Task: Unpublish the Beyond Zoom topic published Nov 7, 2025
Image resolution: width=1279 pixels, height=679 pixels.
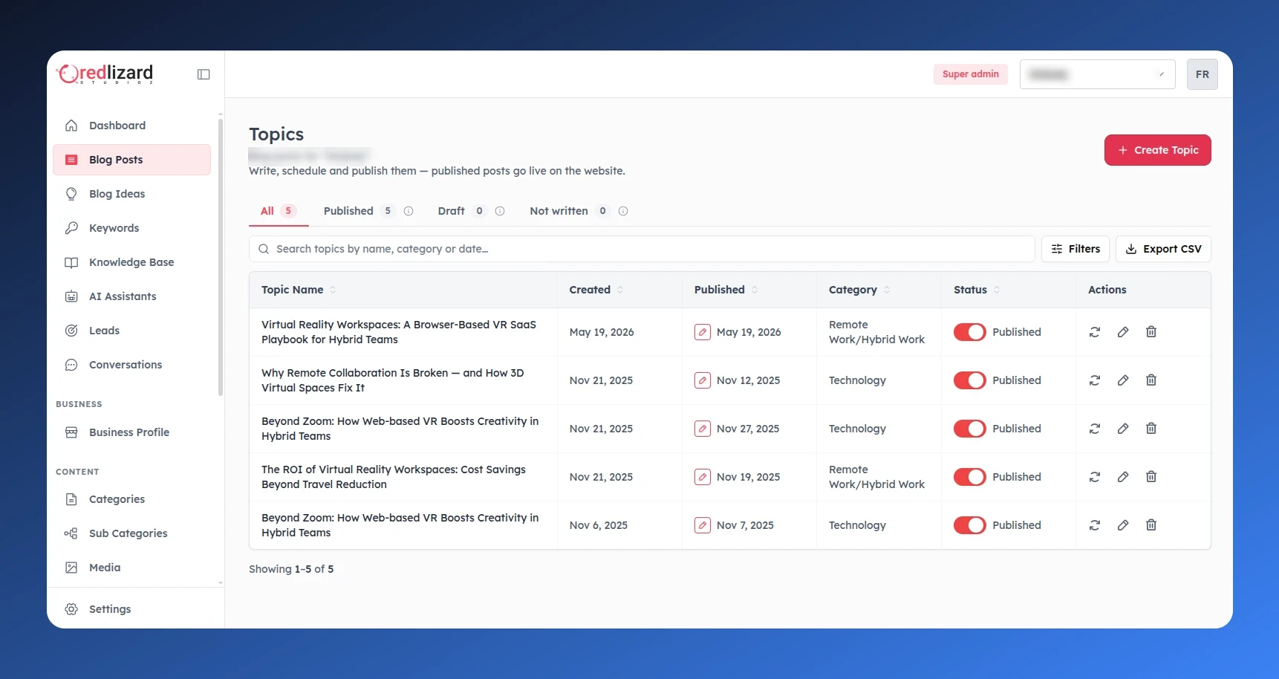Action: 970,525
